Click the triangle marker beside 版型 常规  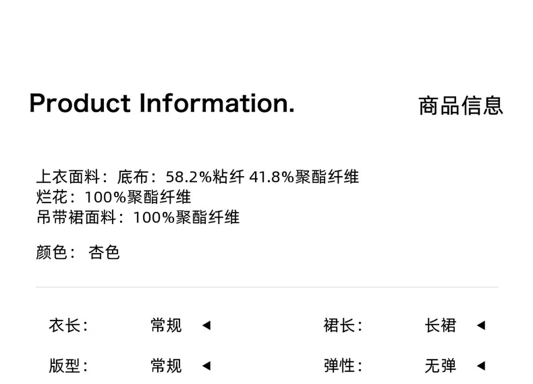coord(206,366)
